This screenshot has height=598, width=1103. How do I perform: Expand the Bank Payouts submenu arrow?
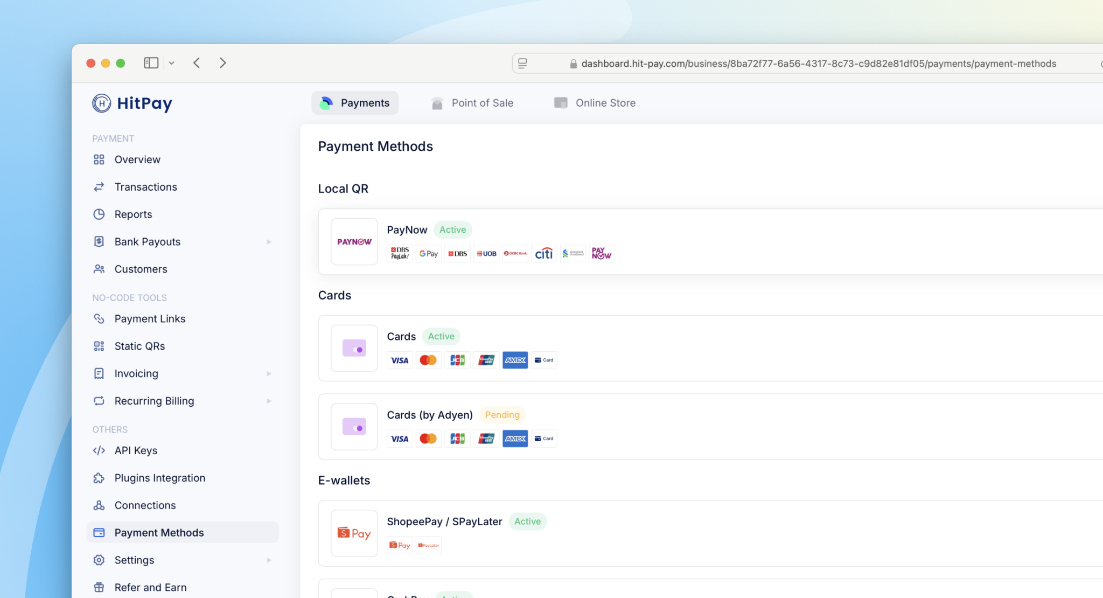(x=269, y=242)
